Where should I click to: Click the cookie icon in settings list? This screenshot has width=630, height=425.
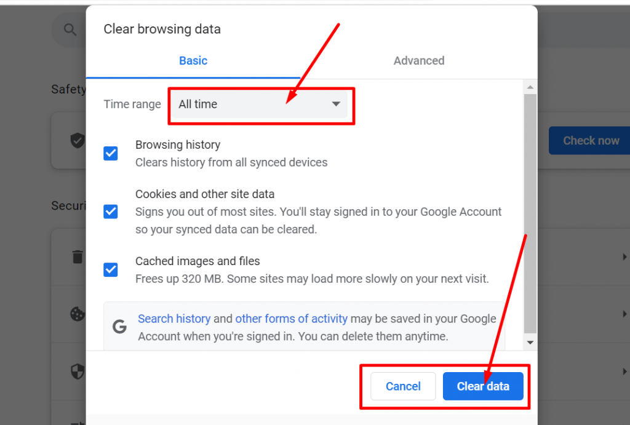78,314
